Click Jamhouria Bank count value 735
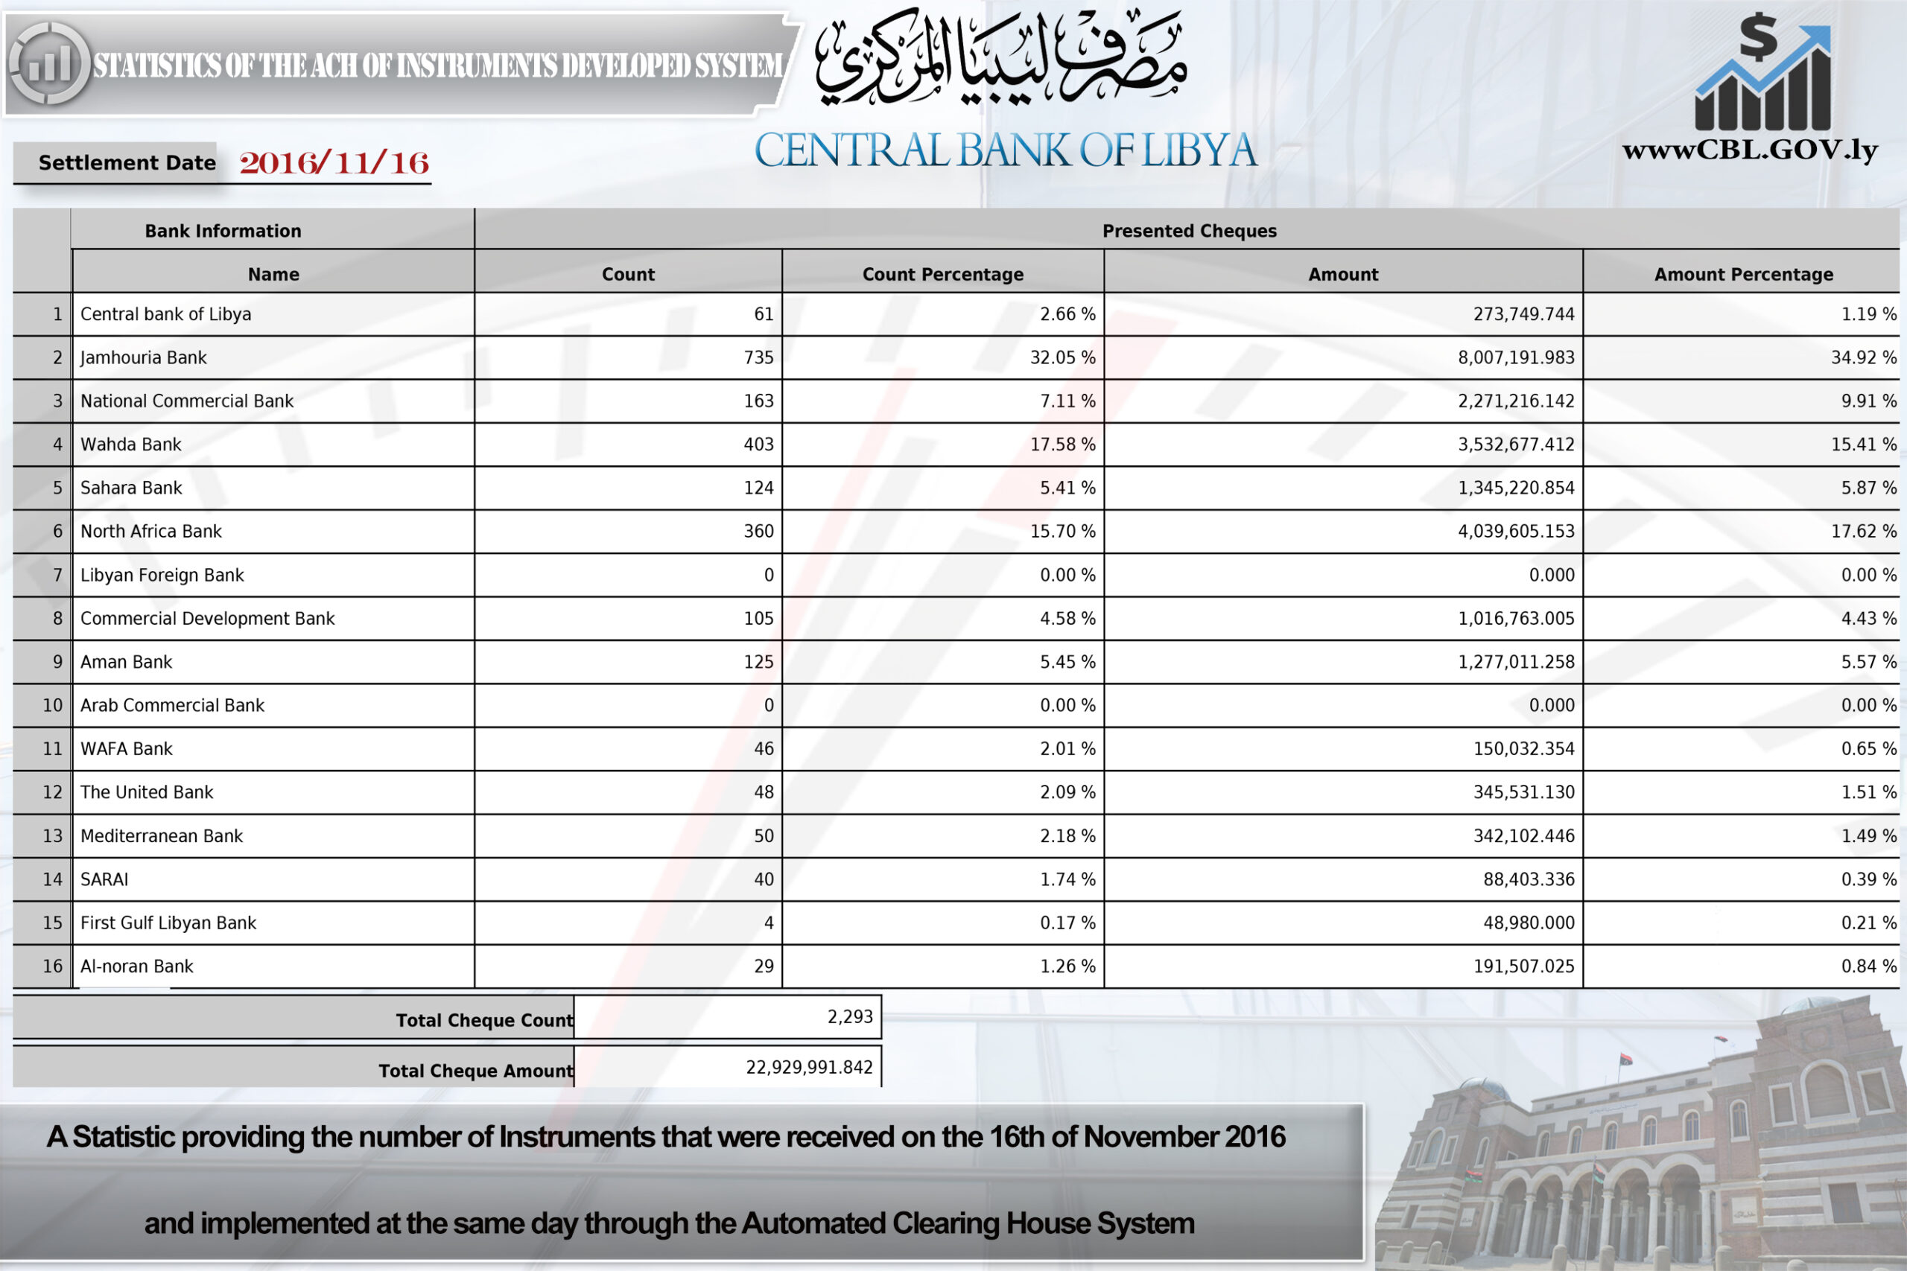1907x1271 pixels. (759, 357)
